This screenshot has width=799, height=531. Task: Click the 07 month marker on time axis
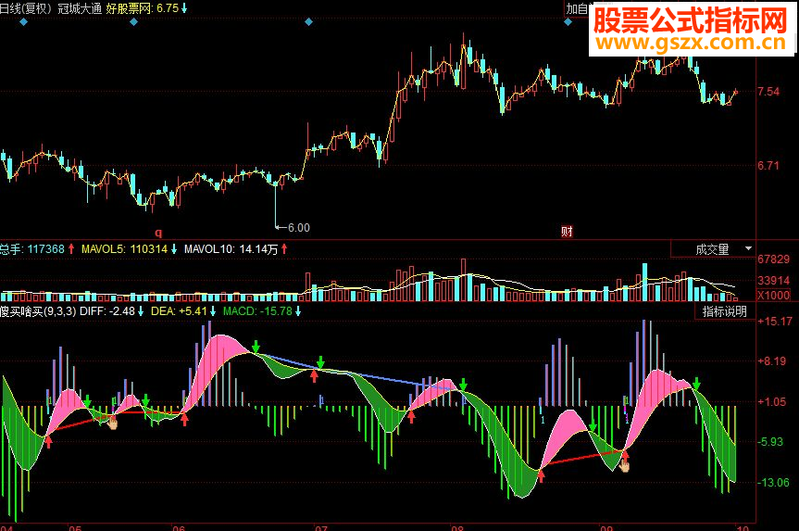pyautogui.click(x=320, y=527)
